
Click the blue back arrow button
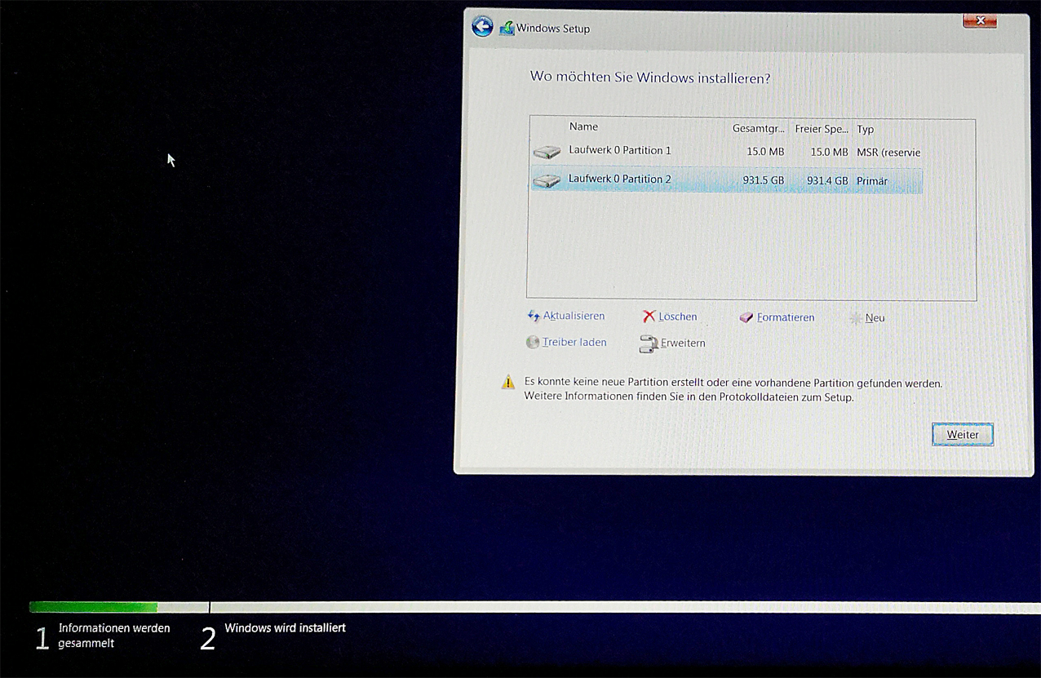point(482,27)
